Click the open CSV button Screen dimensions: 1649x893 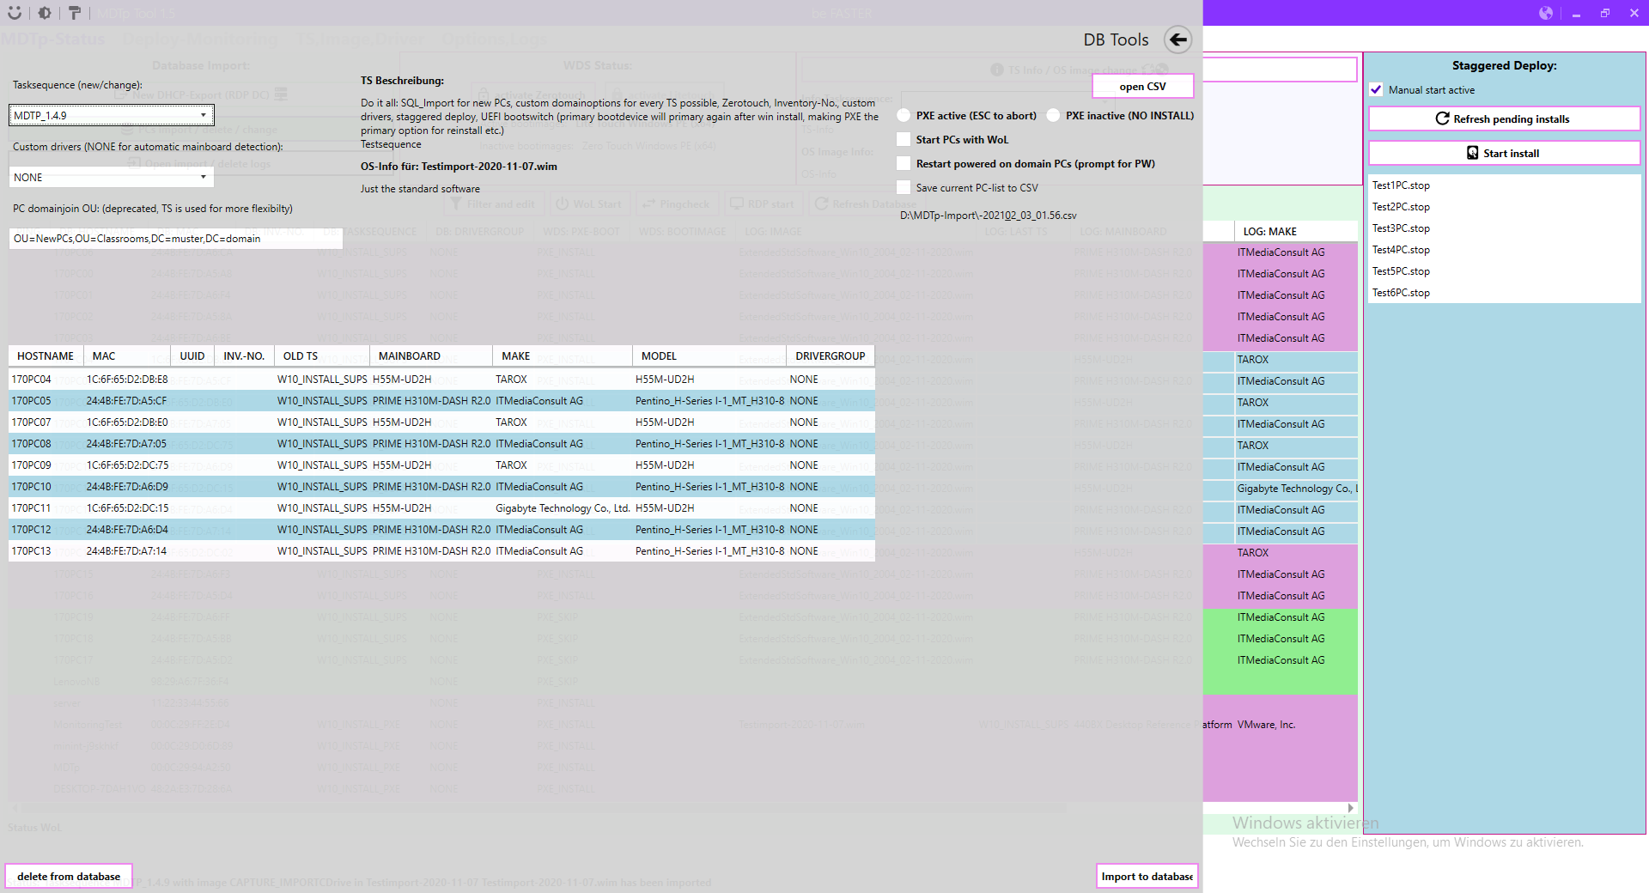tap(1142, 87)
